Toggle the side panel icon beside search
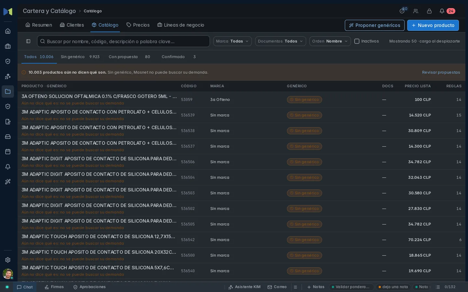 (28, 41)
